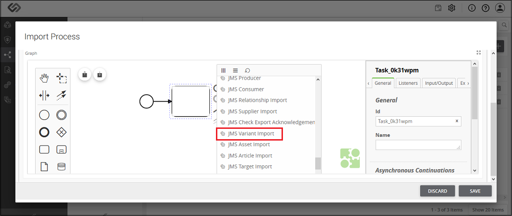Create an Intermediate Event from palette
This screenshot has height=216, width=512.
pos(61,115)
